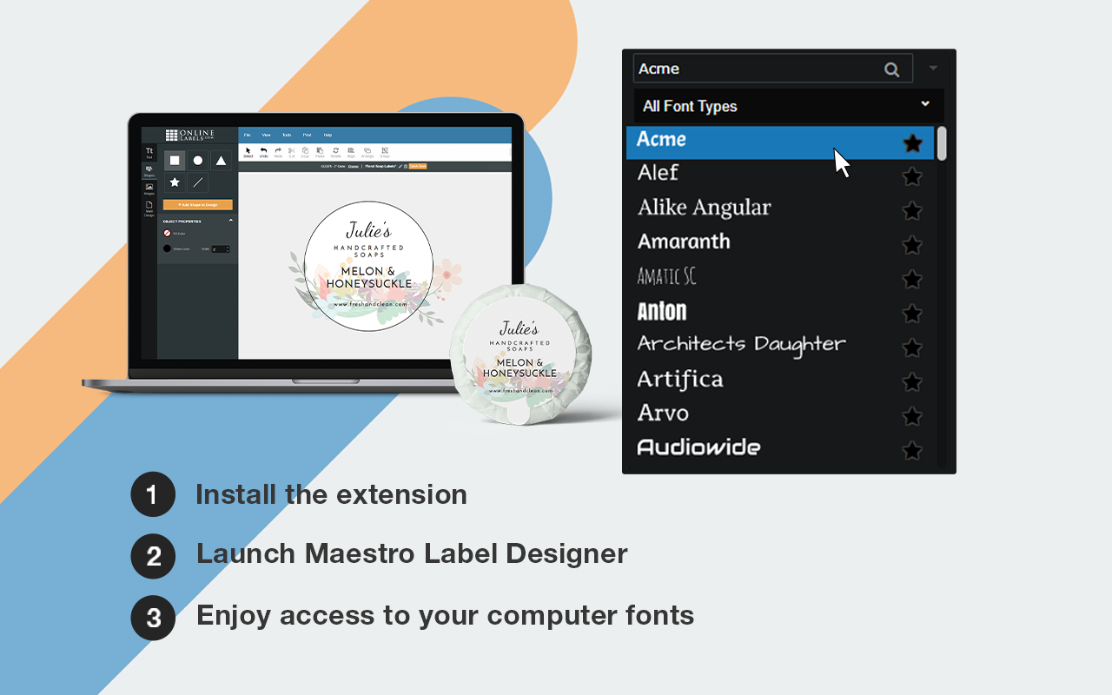This screenshot has width=1112, height=695.
Task: Select the star shape tool
Action: (x=174, y=182)
